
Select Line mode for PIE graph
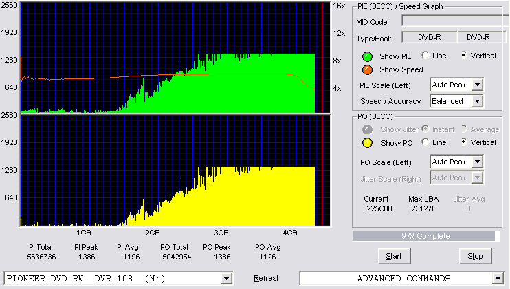tap(425, 55)
